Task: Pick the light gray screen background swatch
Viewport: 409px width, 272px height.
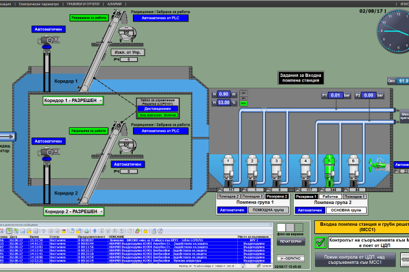Action: 290,228
